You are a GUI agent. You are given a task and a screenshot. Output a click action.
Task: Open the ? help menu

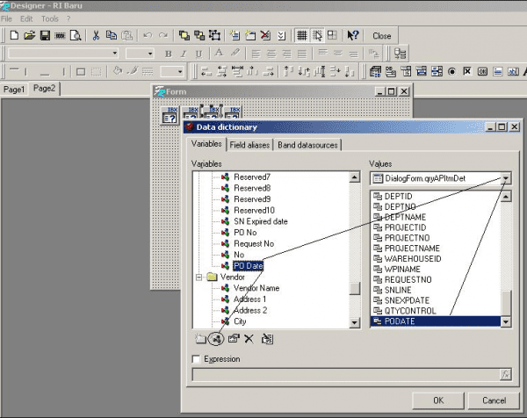(69, 18)
